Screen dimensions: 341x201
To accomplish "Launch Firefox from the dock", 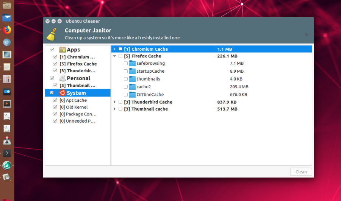I will pos(7,30).
